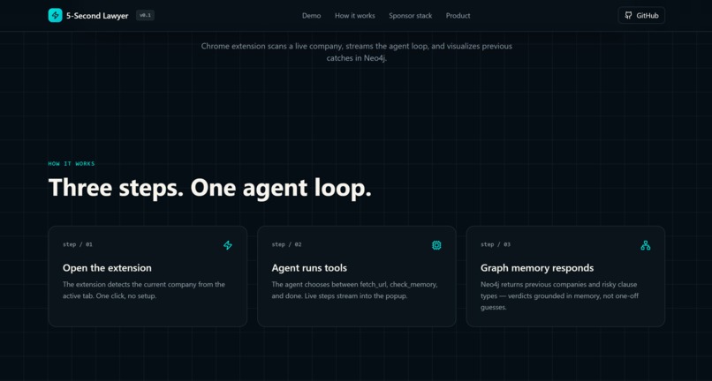This screenshot has height=381, width=712.
Task: Click the network graph icon on step 03 card
Action: (x=645, y=245)
